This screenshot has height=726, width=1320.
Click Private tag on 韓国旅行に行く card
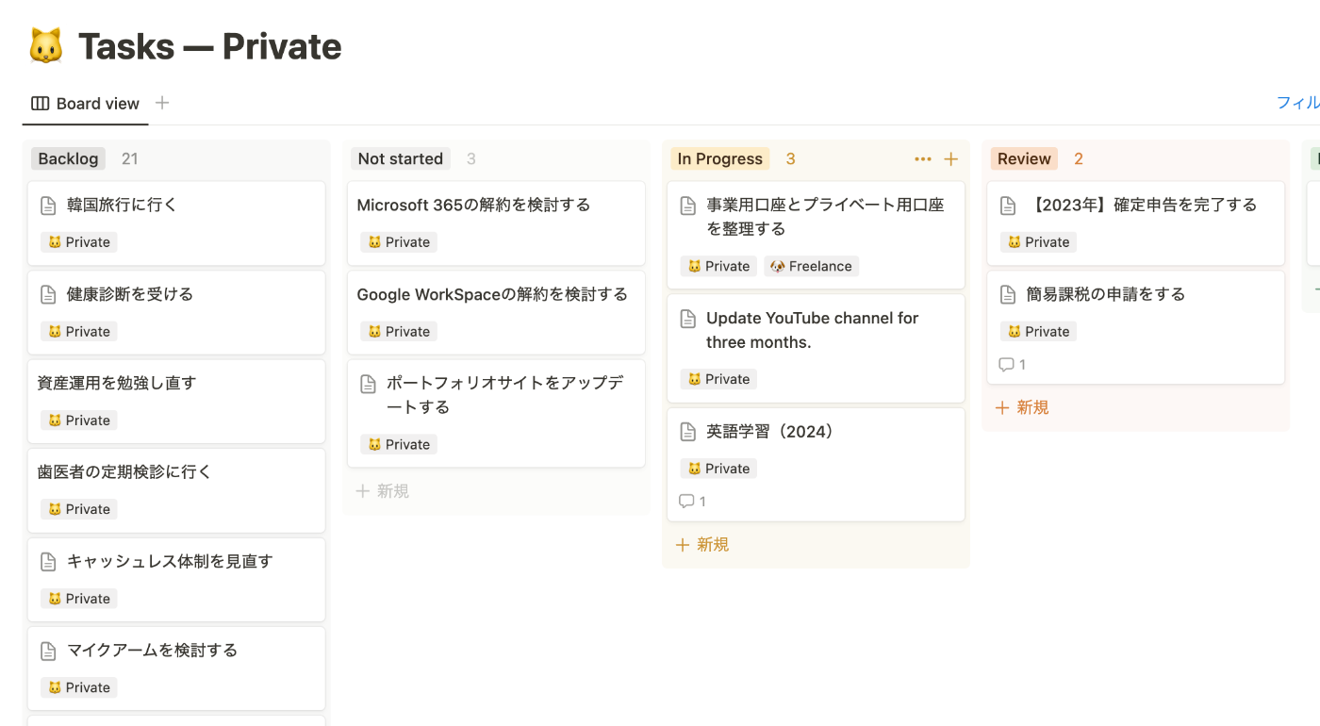[x=79, y=242]
